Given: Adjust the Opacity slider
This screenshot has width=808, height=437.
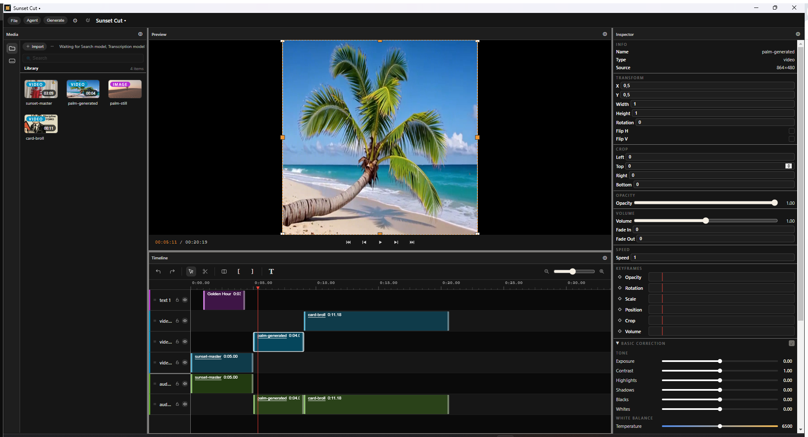Looking at the screenshot, I should 705,203.
